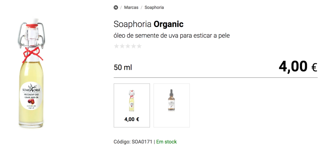Click the fifth rating star
323x147 pixels.
point(139,46)
